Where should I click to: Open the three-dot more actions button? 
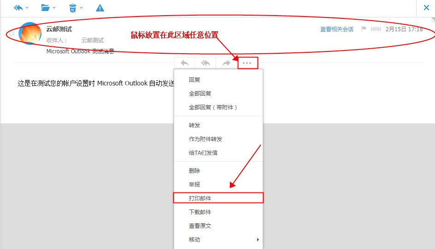247,63
